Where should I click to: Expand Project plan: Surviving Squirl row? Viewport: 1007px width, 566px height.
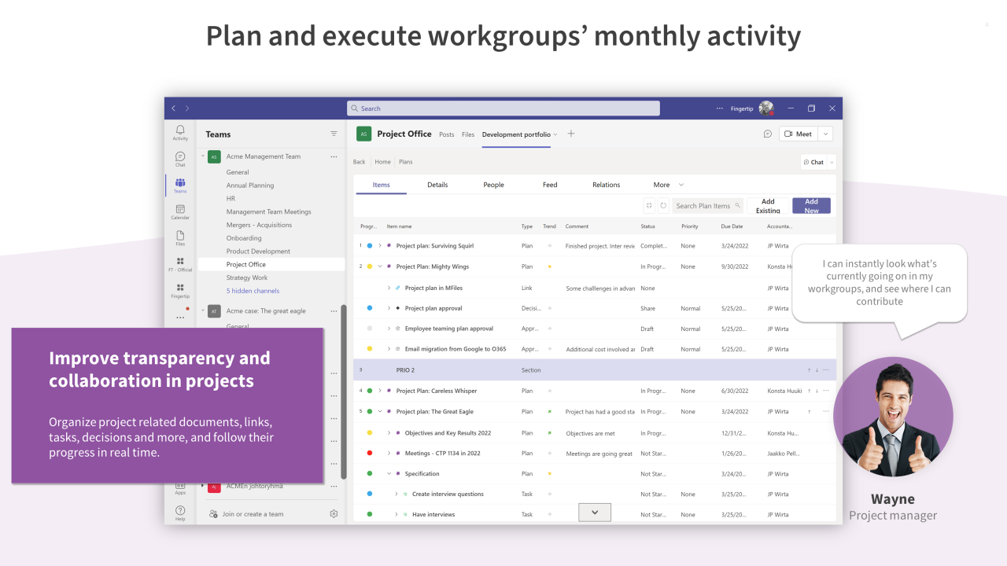point(380,245)
